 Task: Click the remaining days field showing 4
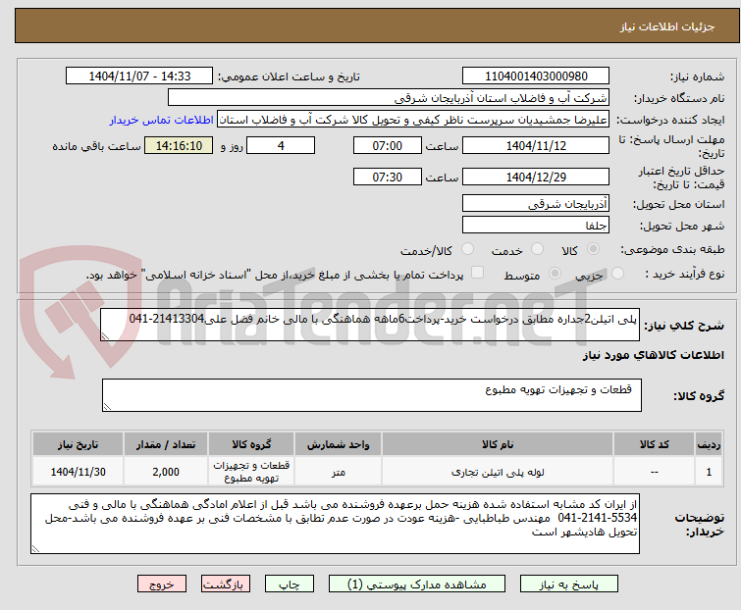click(281, 145)
